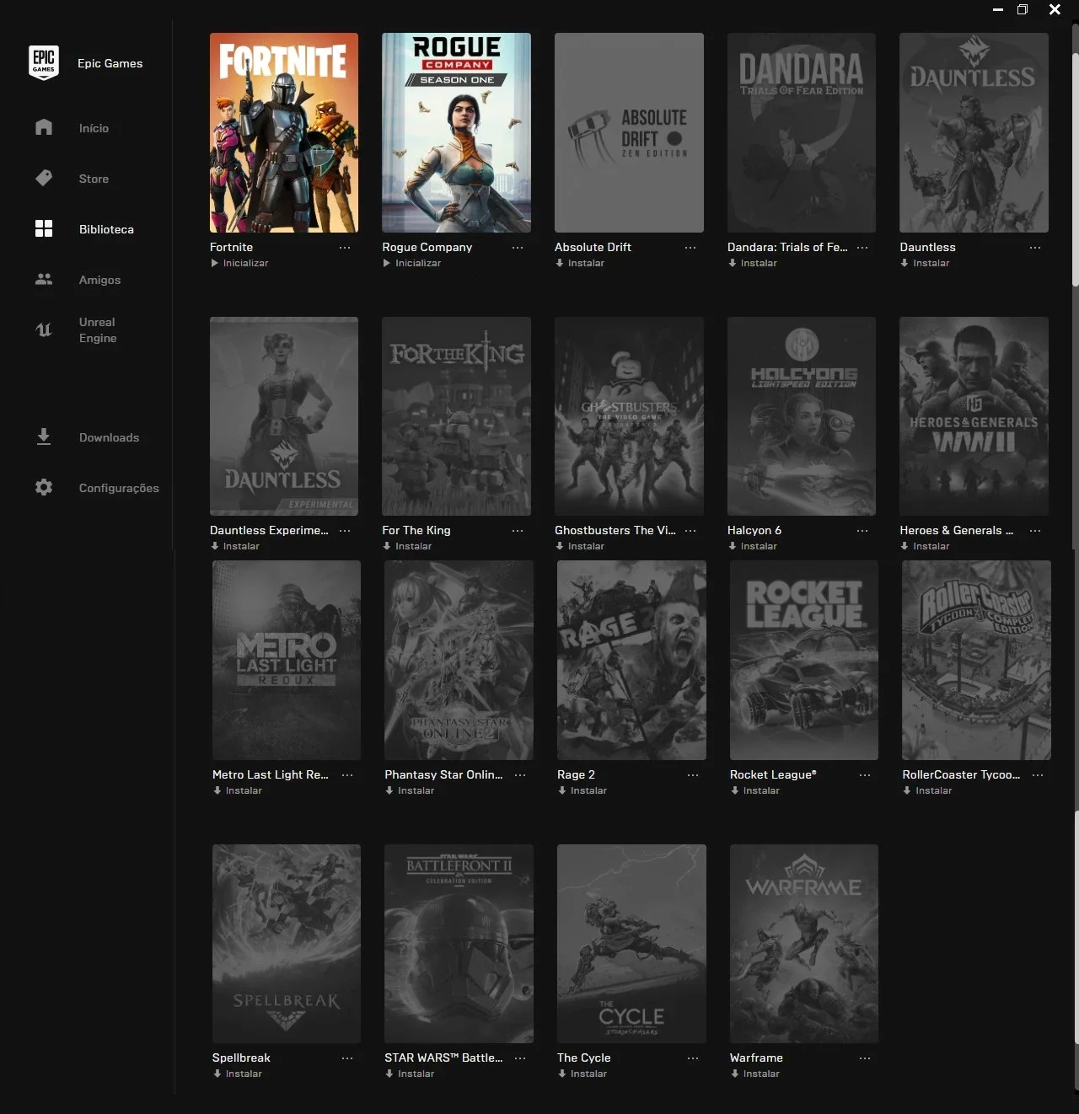Open the Rogue Company options menu
Image resolution: width=1079 pixels, height=1114 pixels.
pos(518,247)
